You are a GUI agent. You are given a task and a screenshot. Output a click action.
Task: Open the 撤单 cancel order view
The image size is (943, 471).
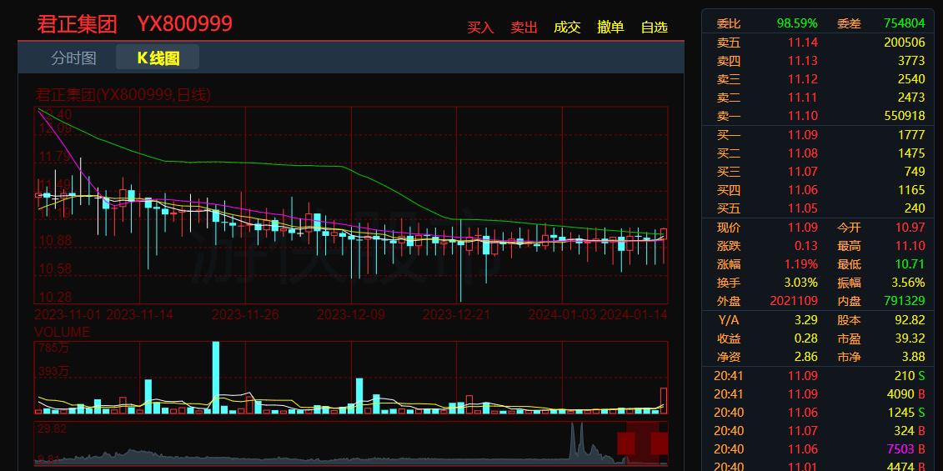pyautogui.click(x=610, y=27)
